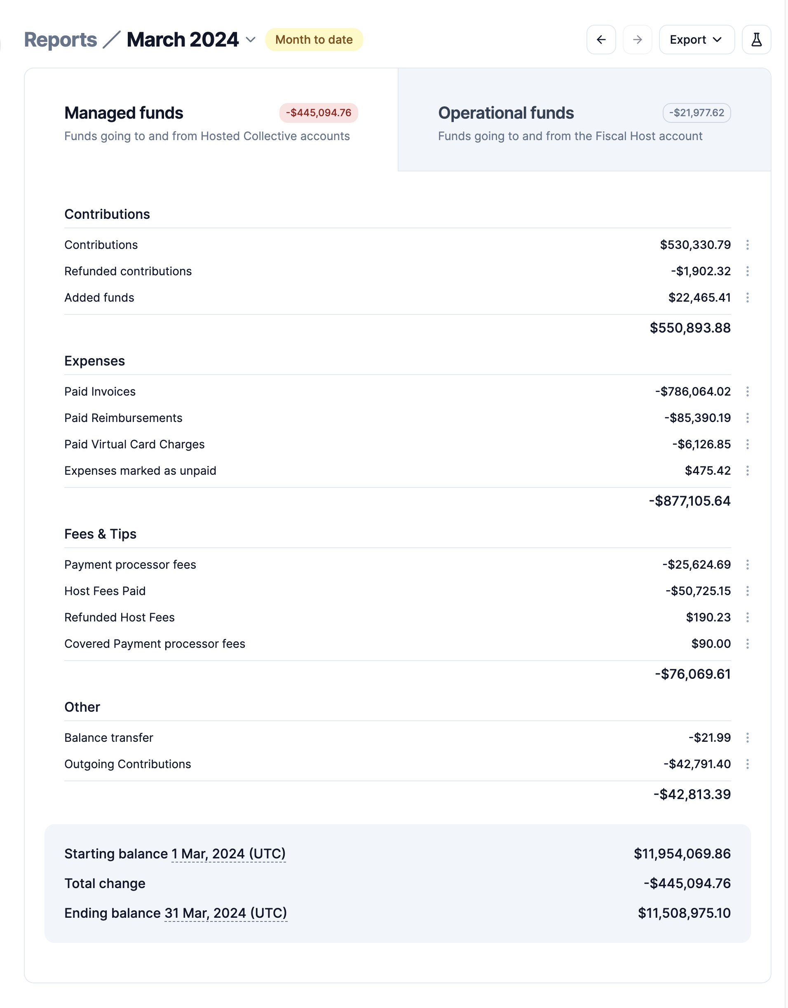Go to the previous month report
Image resolution: width=788 pixels, height=1008 pixels.
(x=600, y=40)
